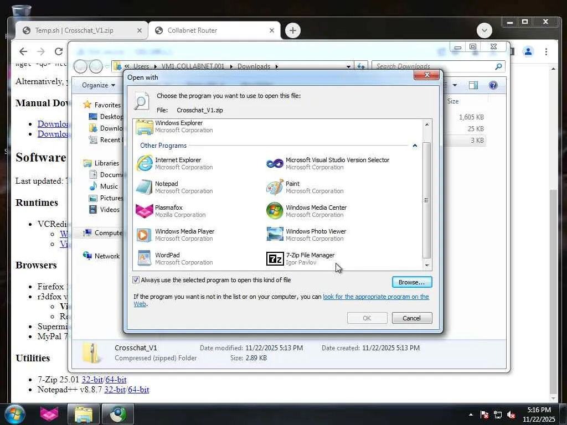Expand the Users breadcrumb arrow
The image size is (567, 425).
(155, 66)
